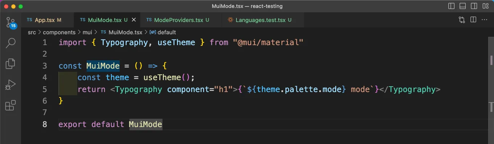This screenshot has width=494, height=144.
Task: Click the export keyword on line 8
Action: pos(73,125)
